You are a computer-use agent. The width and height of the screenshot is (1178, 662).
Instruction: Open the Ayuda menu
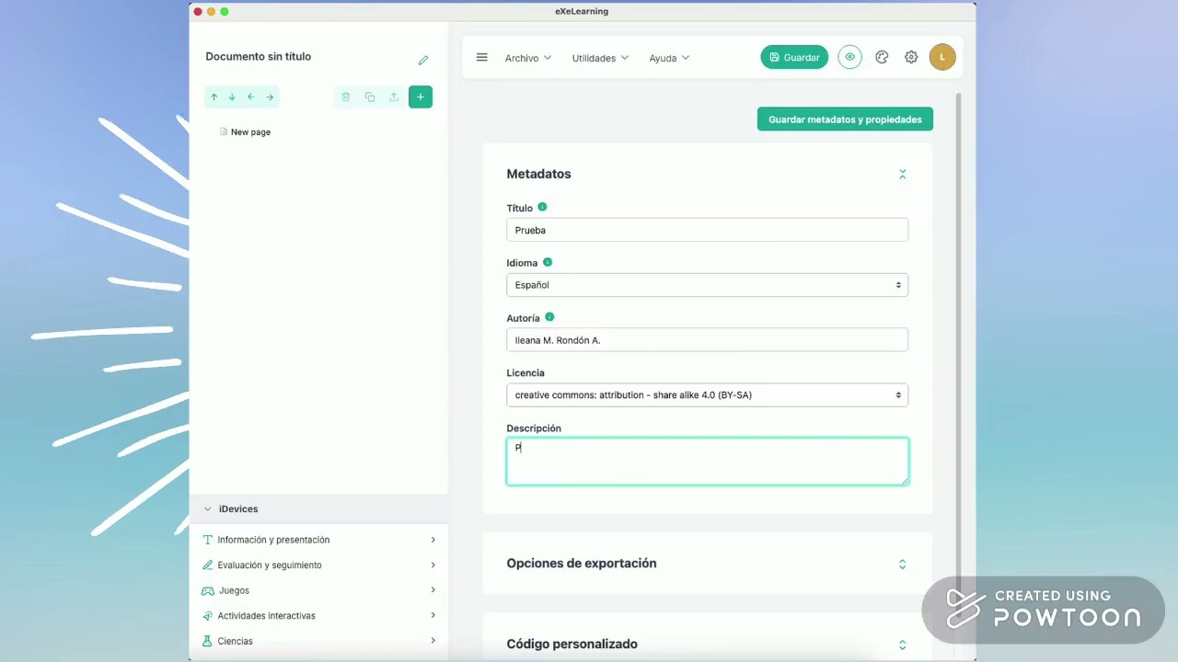(669, 58)
